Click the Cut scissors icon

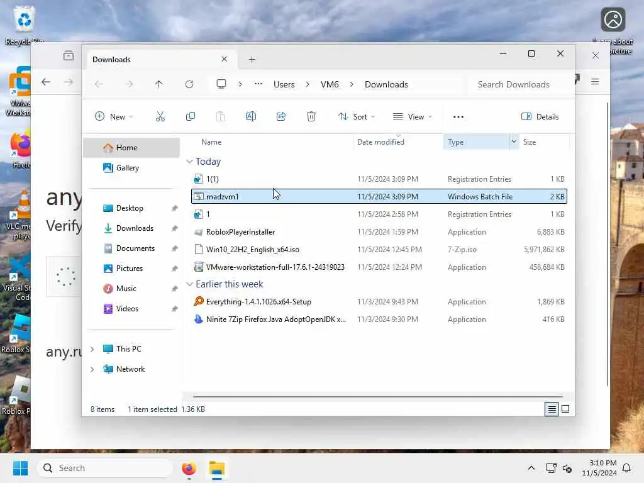click(x=160, y=116)
